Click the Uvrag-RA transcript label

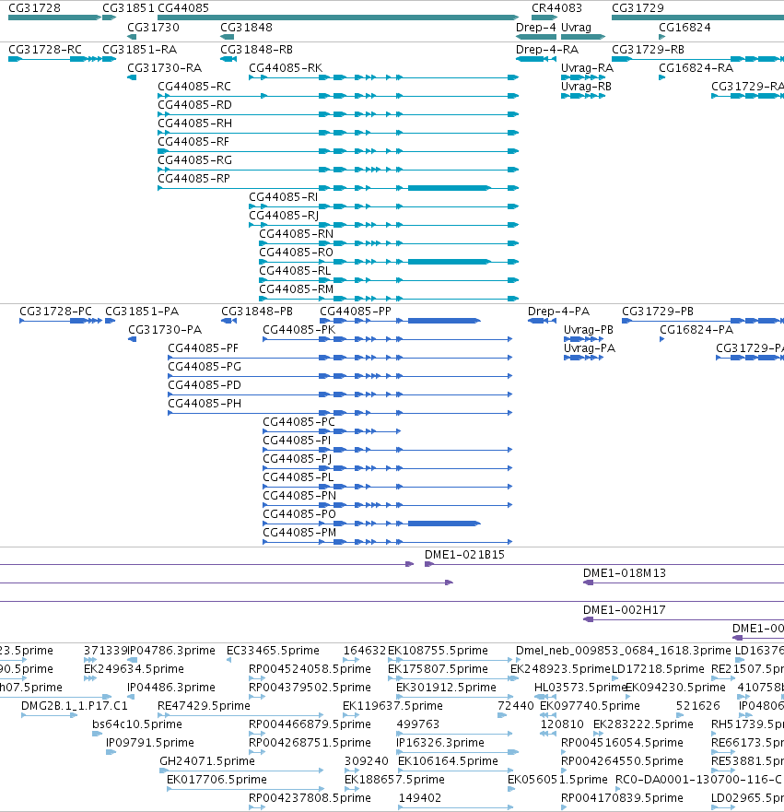(588, 68)
